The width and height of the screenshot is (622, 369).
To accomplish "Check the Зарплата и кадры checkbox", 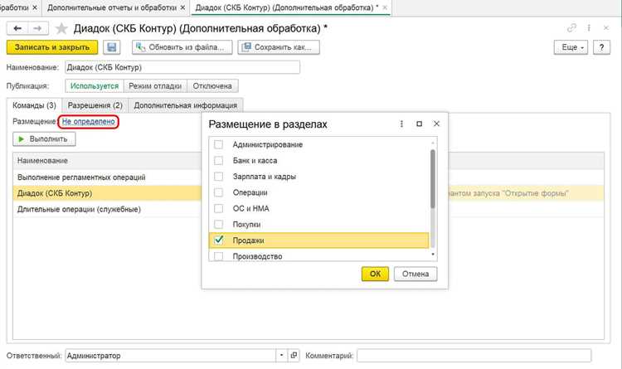I will [219, 176].
